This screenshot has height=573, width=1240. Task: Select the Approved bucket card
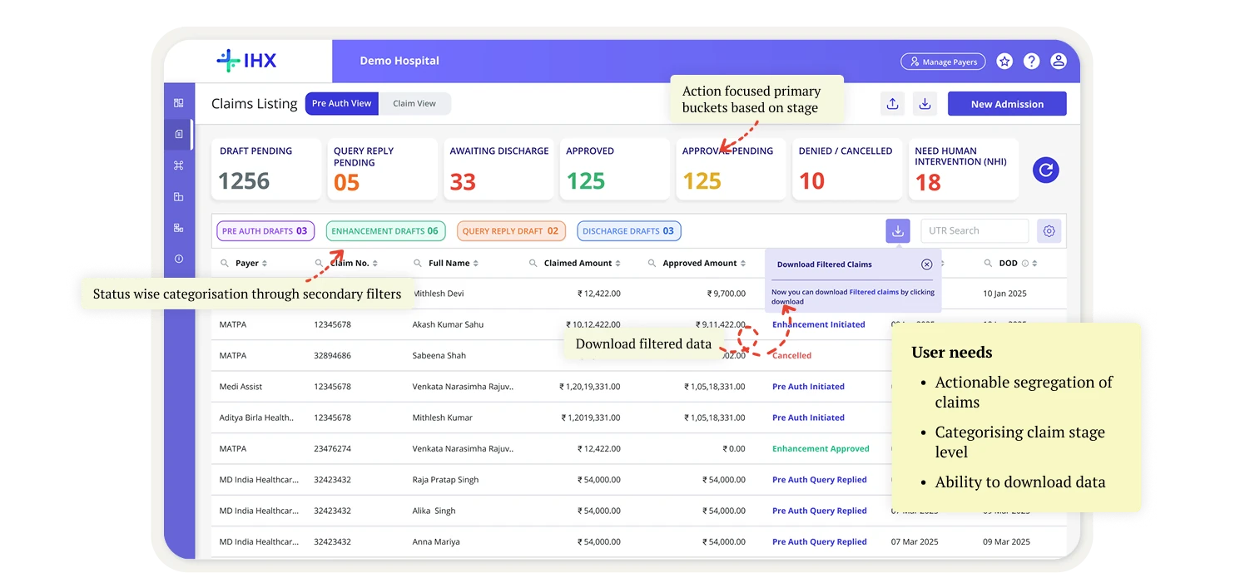tap(614, 170)
